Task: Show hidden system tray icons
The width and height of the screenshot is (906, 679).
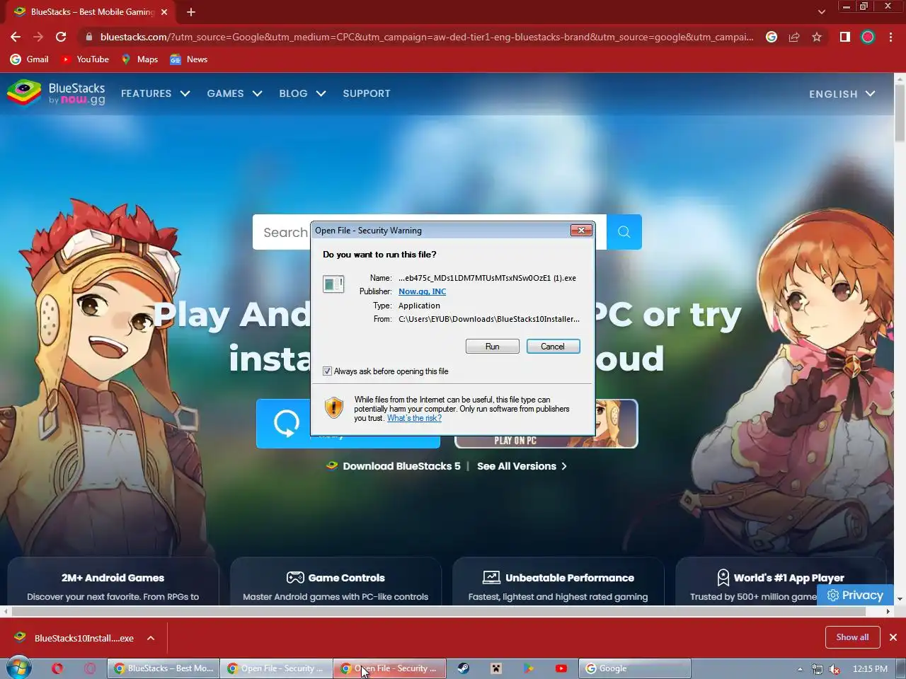Action: (x=800, y=669)
